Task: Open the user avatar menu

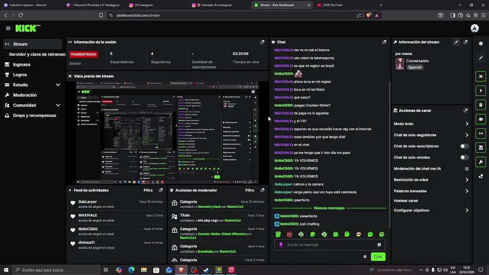Action: [x=474, y=28]
